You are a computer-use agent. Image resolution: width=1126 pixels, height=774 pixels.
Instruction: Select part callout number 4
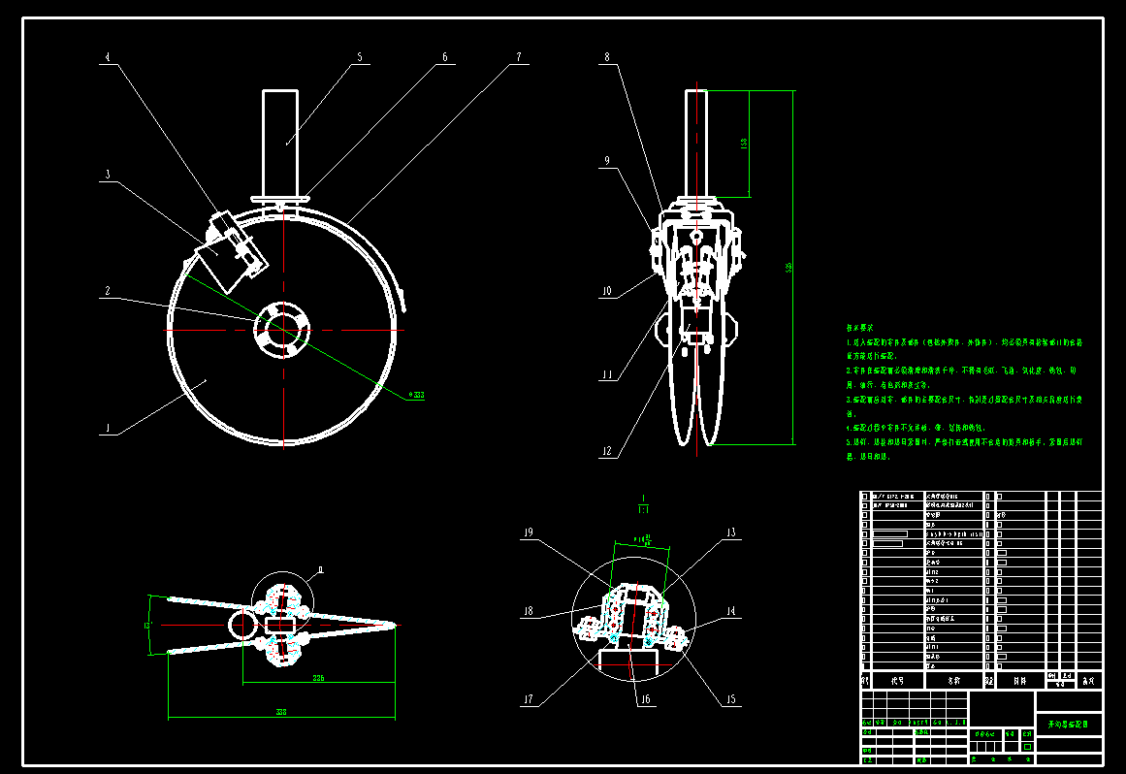108,57
